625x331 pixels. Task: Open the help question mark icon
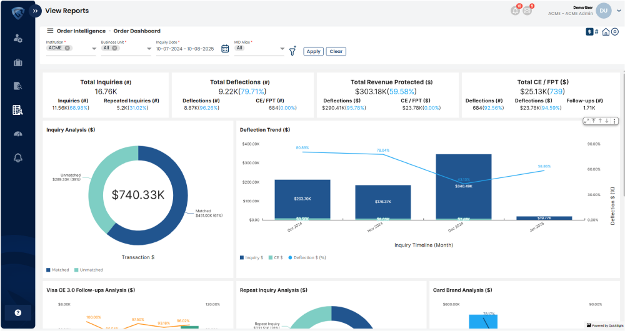click(18, 312)
